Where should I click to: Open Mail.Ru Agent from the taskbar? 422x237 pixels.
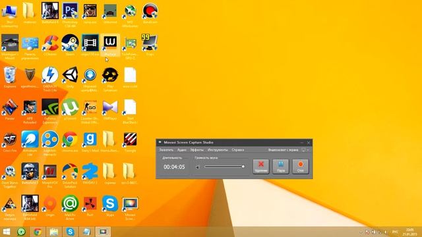pyautogui.click(x=21, y=232)
